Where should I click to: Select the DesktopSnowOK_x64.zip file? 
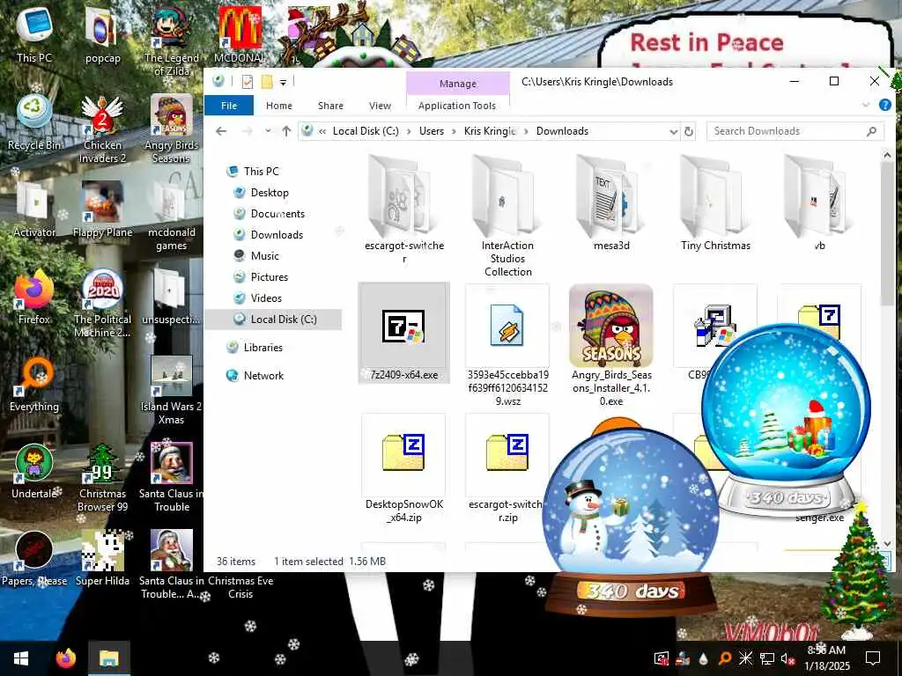tap(403, 468)
